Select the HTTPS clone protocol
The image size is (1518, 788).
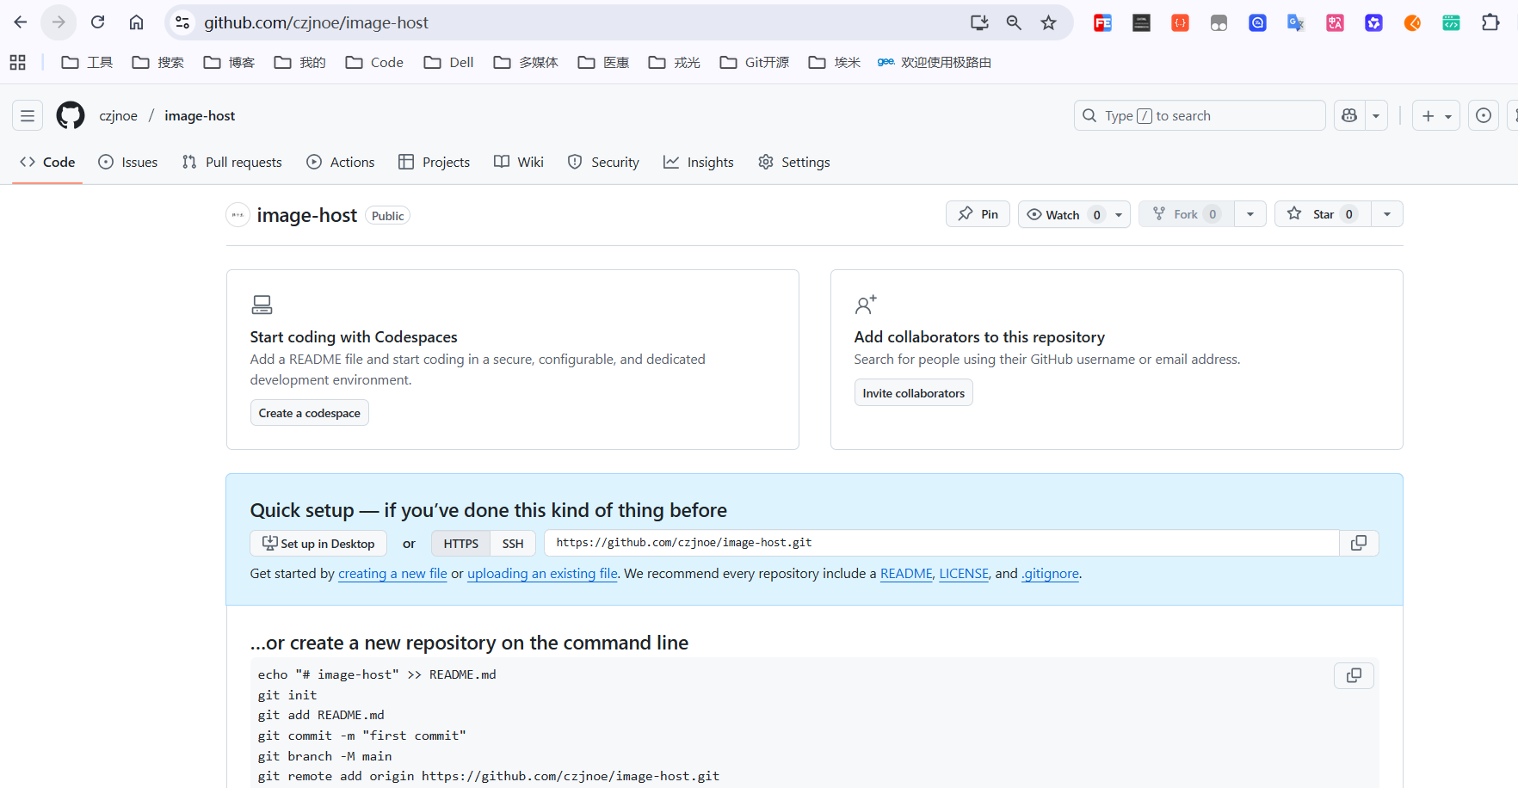(x=460, y=543)
